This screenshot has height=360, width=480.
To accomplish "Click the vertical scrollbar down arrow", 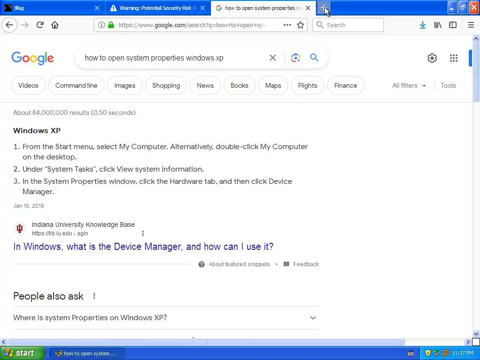I will click(x=476, y=334).
